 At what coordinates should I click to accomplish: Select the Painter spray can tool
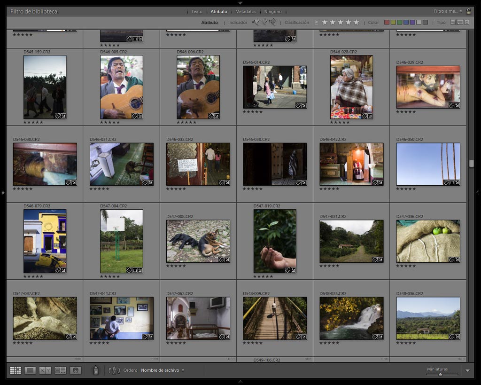pyautogui.click(x=96, y=370)
